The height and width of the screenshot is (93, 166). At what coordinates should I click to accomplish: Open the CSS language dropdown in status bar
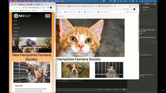pyautogui.click(x=101, y=90)
